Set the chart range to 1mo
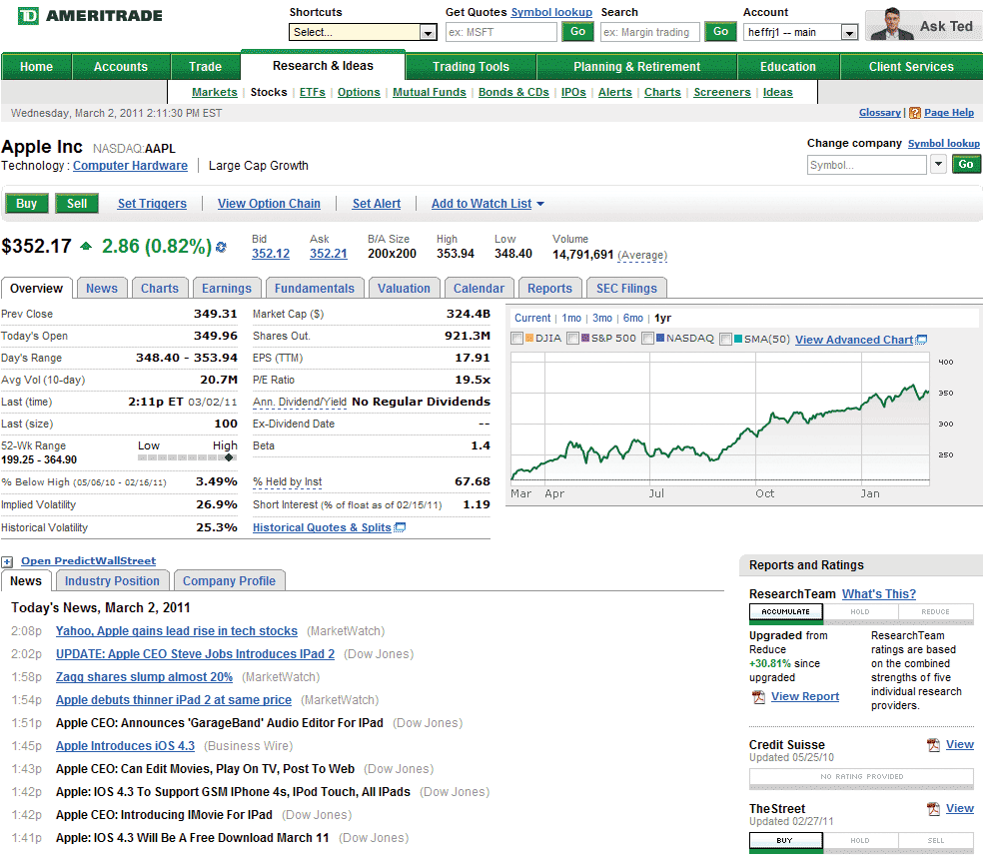The image size is (983, 860). (571, 319)
